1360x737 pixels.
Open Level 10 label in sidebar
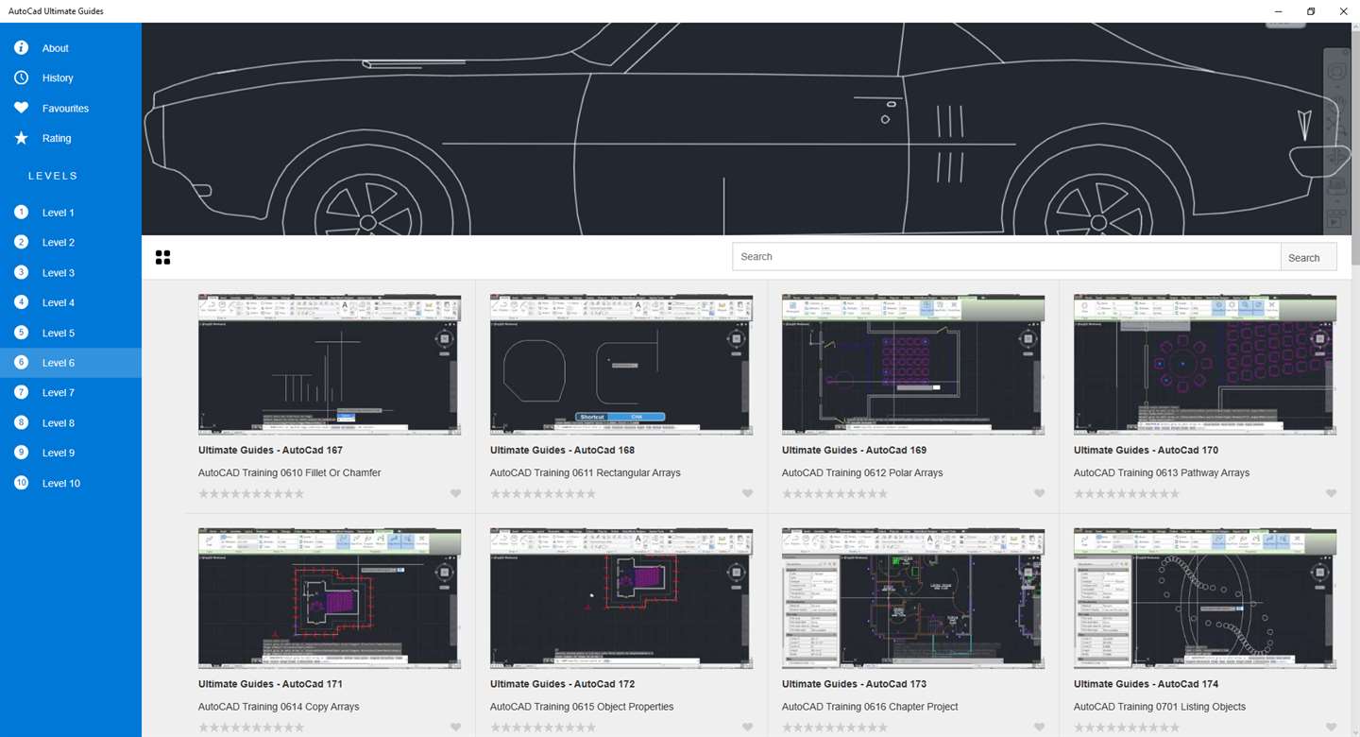click(61, 483)
